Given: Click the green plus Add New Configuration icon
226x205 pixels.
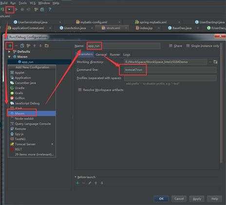Looking at the screenshot, I should (10, 46).
